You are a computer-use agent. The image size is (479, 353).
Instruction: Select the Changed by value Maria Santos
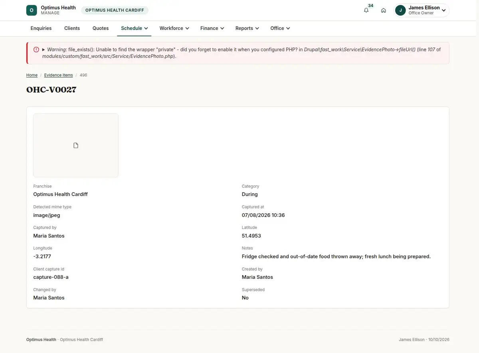tap(49, 298)
